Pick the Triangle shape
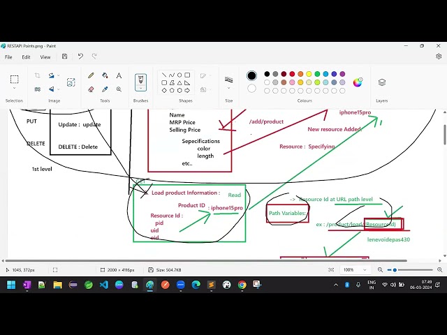Image resolution: width=447 pixels, height=335 pixels. (179, 82)
